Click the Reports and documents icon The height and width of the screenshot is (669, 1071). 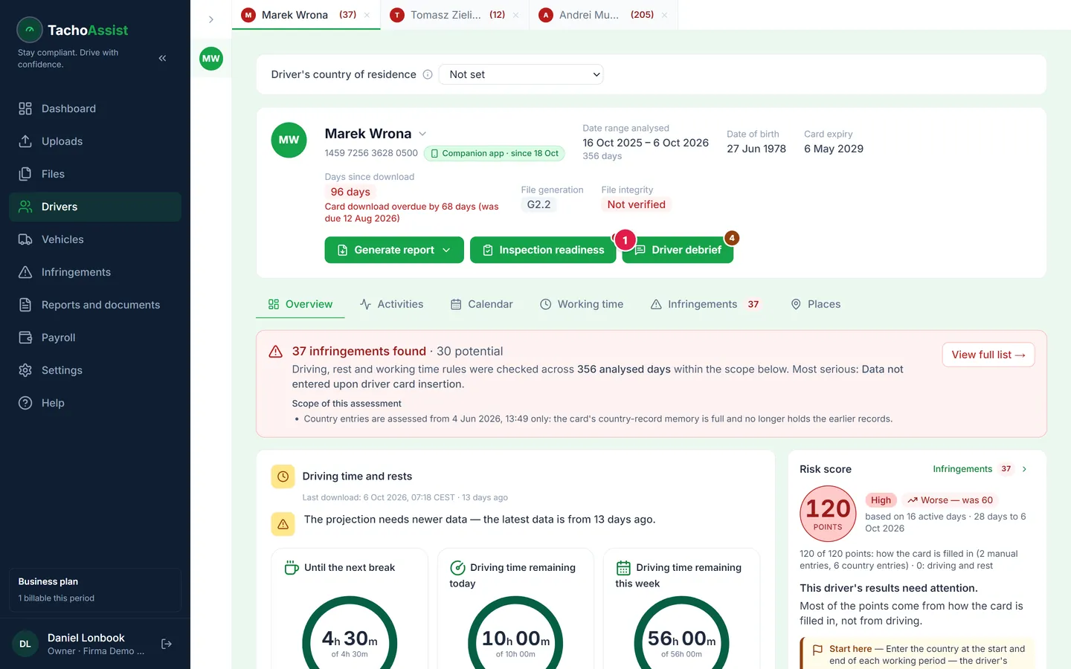click(x=25, y=305)
